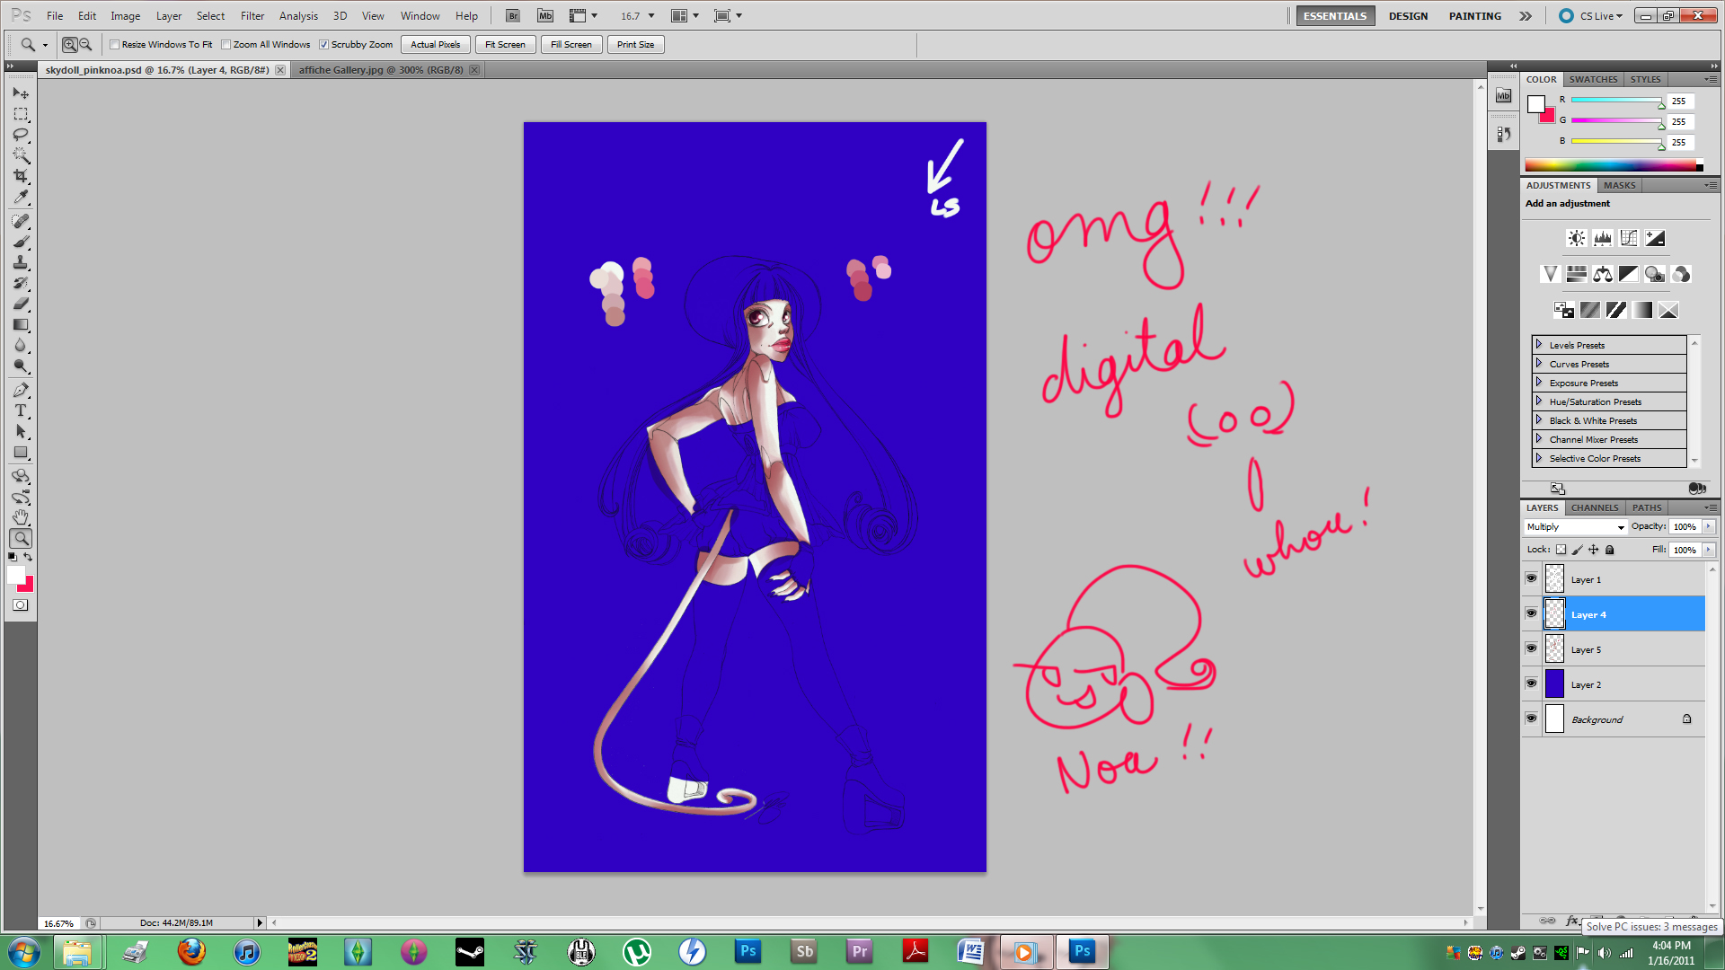Screen dimensions: 1725x970
Task: Hide Layer 5 visibility eye
Action: pos(1531,648)
